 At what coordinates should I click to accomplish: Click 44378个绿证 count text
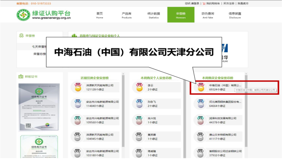pyautogui.click(x=217, y=122)
